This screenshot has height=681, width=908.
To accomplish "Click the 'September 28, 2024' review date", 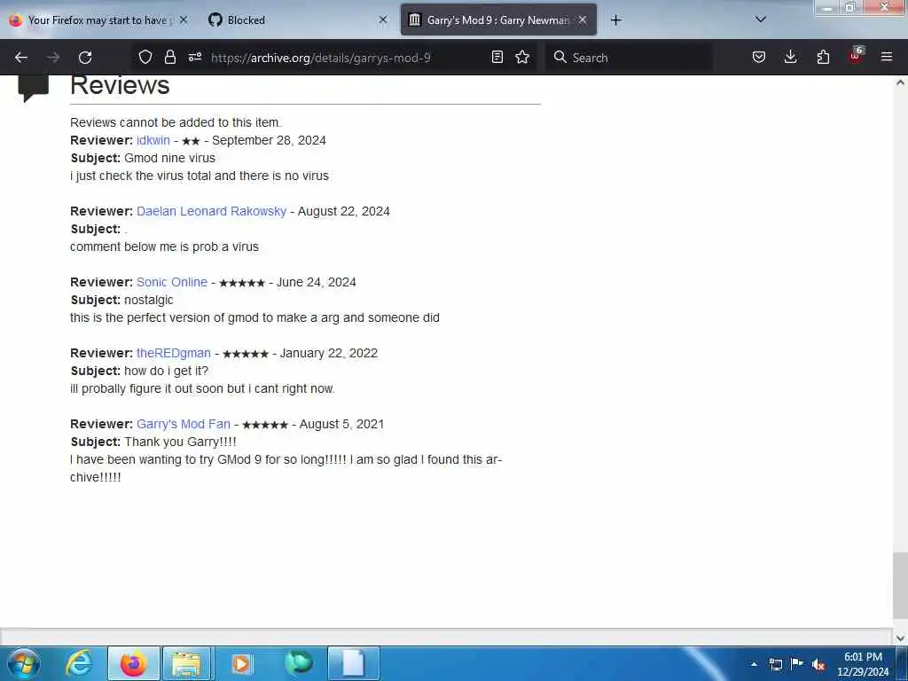I will [x=269, y=141].
